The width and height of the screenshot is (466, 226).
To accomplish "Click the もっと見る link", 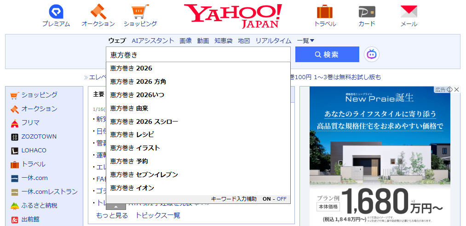I will coord(112,215).
